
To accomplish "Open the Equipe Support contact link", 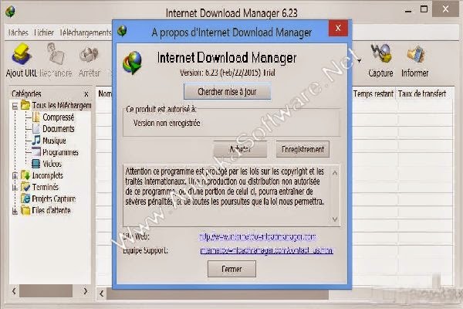I will tap(267, 250).
